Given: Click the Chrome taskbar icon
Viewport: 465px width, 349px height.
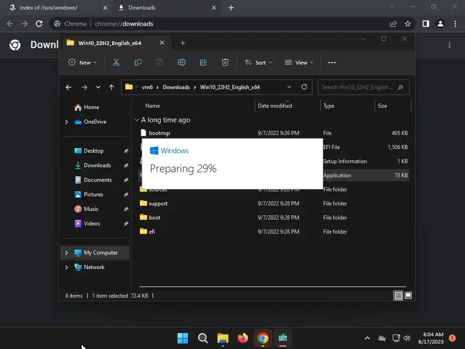Looking at the screenshot, I should coord(263,338).
